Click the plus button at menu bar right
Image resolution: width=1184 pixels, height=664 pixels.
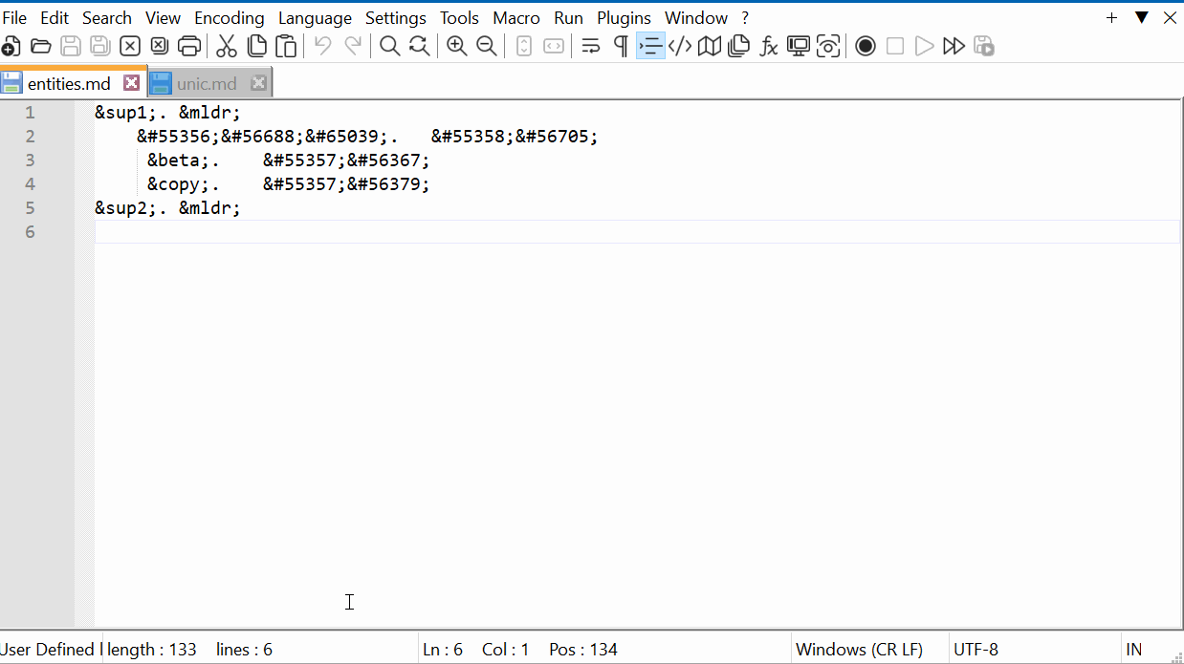pos(1111,18)
